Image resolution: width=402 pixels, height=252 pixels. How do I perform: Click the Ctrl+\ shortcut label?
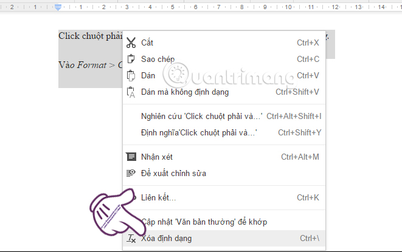point(310,238)
